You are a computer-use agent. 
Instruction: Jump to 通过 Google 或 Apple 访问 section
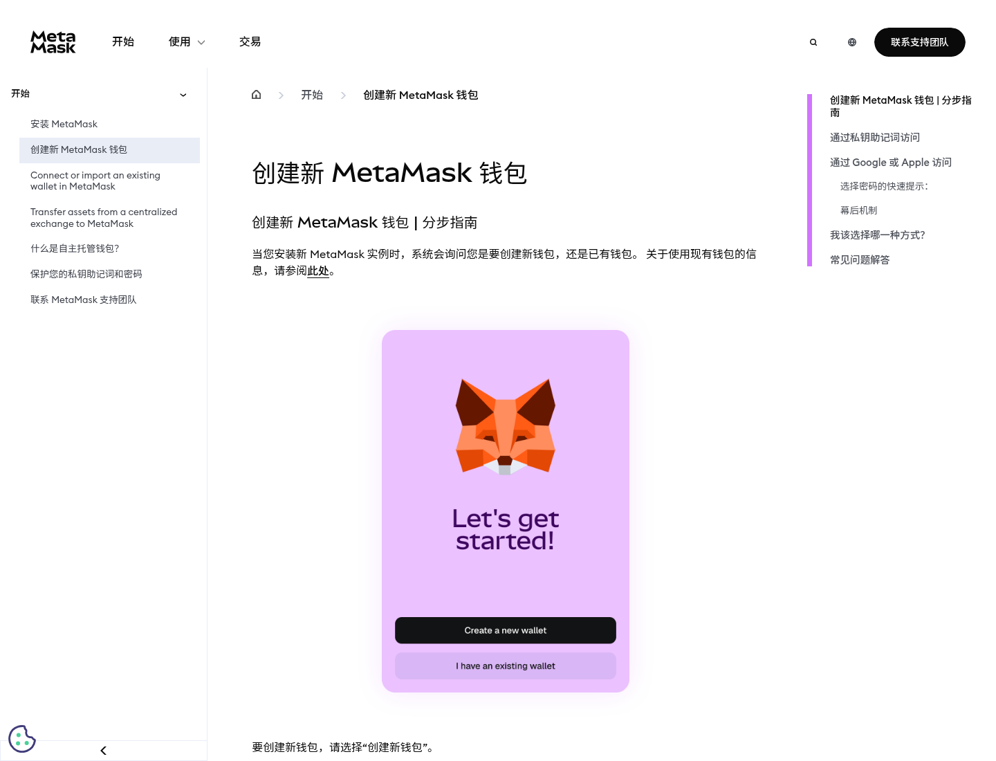[891, 163]
